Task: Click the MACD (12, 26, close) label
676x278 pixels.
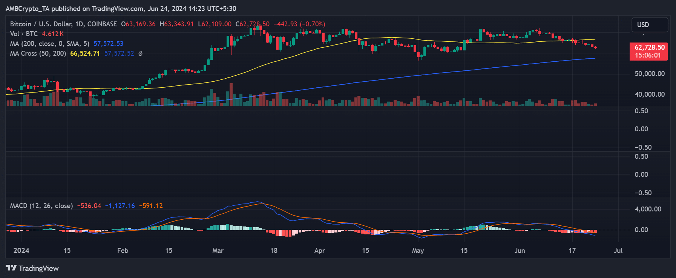Action: [x=41, y=206]
